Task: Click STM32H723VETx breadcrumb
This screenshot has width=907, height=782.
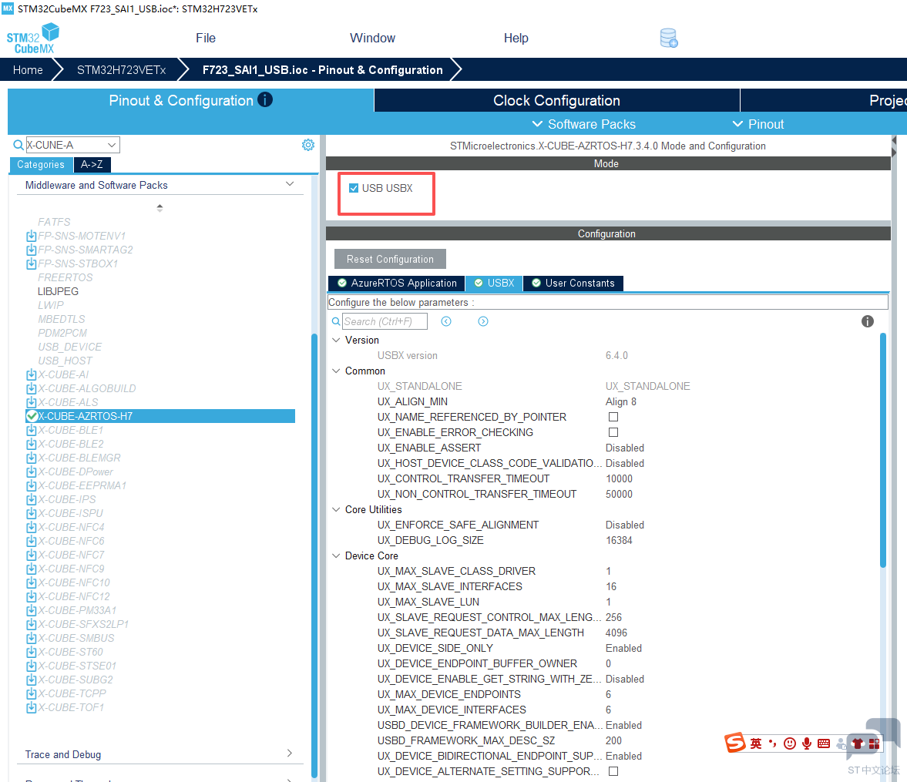Action: point(122,70)
